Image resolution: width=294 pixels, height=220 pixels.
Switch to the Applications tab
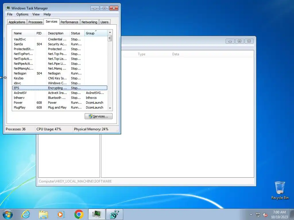(17, 22)
